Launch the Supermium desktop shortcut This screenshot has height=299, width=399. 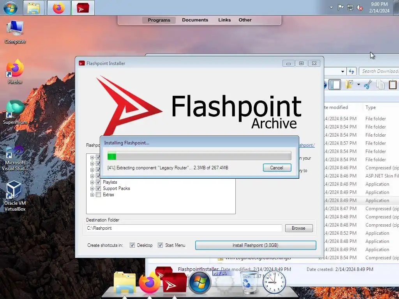(15, 112)
